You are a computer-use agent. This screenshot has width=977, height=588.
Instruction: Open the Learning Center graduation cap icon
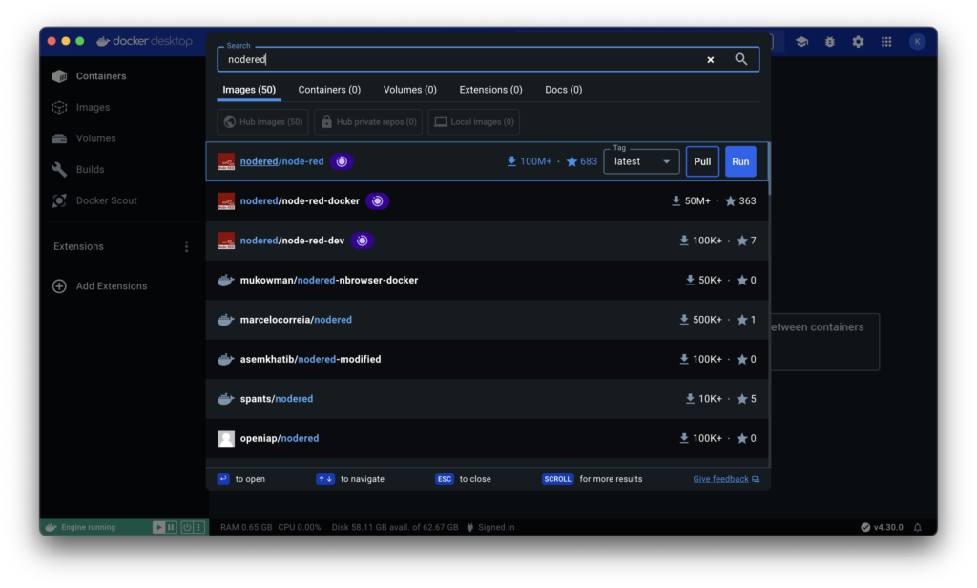(801, 42)
